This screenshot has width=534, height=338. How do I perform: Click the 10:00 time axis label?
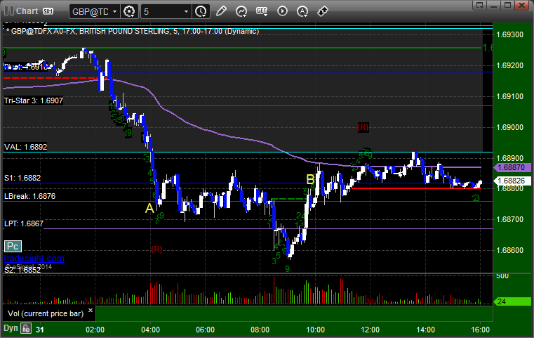pos(315,330)
